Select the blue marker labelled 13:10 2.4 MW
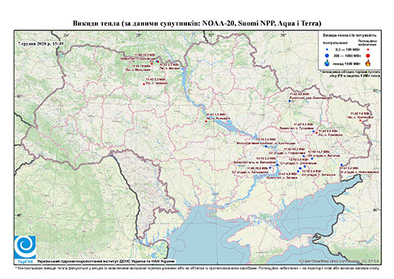Viewport: 394px width, 279px height. pyautogui.click(x=266, y=146)
